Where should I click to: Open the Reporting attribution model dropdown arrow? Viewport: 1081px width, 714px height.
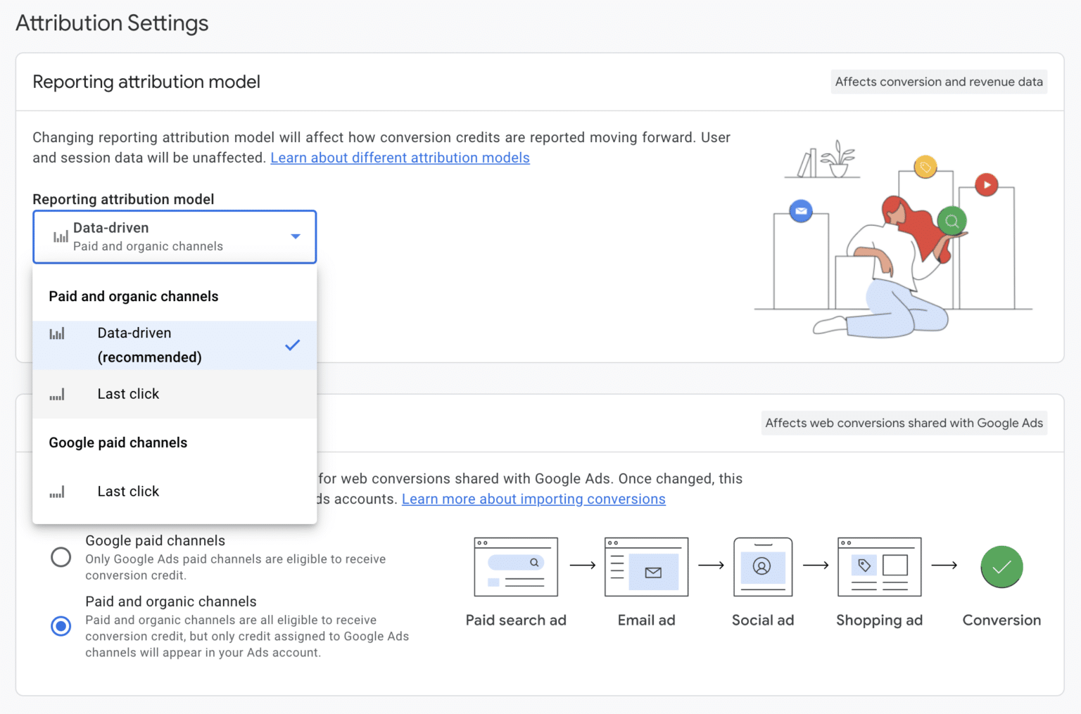click(x=296, y=236)
